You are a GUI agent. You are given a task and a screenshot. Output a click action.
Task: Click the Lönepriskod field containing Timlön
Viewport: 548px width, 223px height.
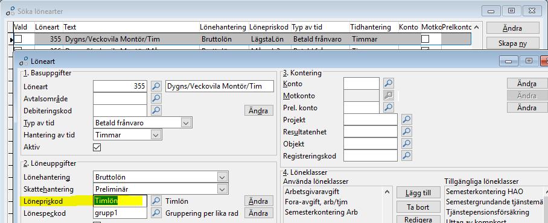(x=120, y=201)
